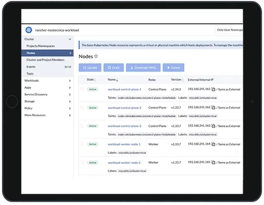
Task: Copy IP address 192.168.241.165 with clipboard icon
Action: tap(213, 162)
